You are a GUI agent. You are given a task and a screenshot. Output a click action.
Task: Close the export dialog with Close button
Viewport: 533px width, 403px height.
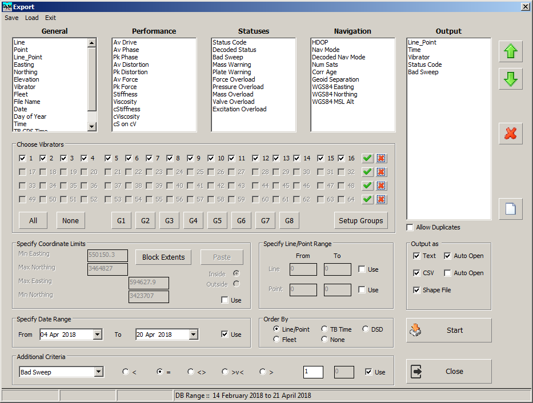pyautogui.click(x=448, y=372)
